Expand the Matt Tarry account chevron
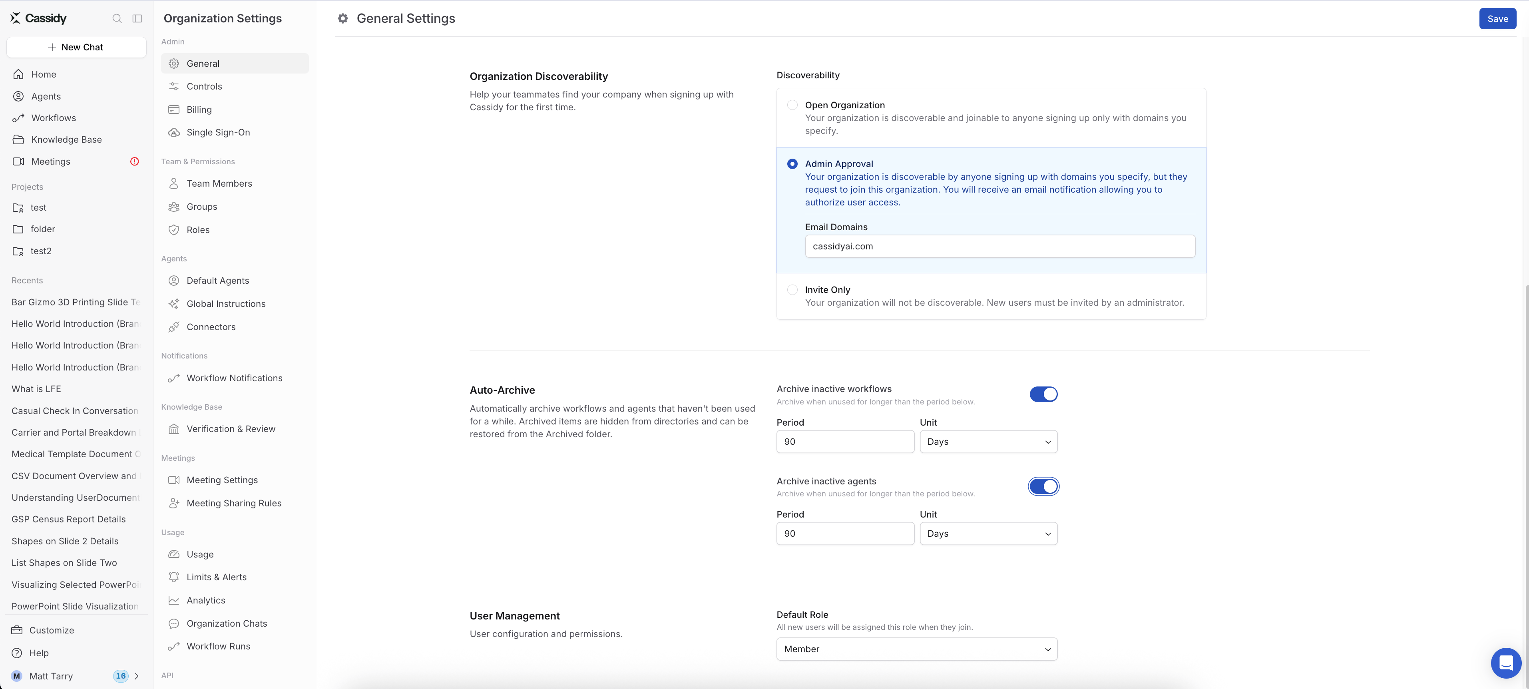 pos(137,676)
